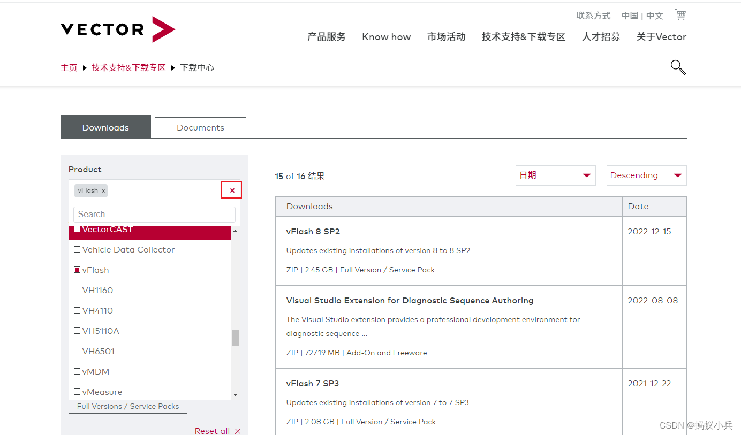Click the ZIP | 2.45 GB file info

tap(360, 270)
